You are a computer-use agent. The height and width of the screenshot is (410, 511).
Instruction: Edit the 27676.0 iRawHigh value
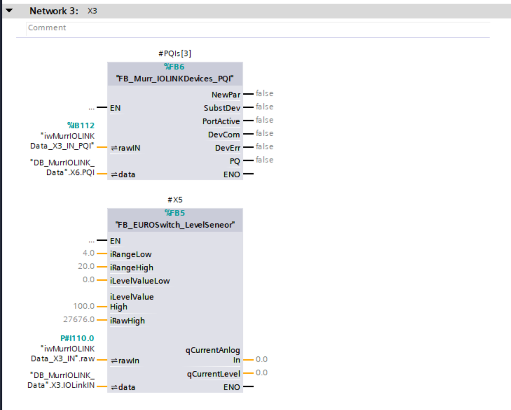click(79, 320)
